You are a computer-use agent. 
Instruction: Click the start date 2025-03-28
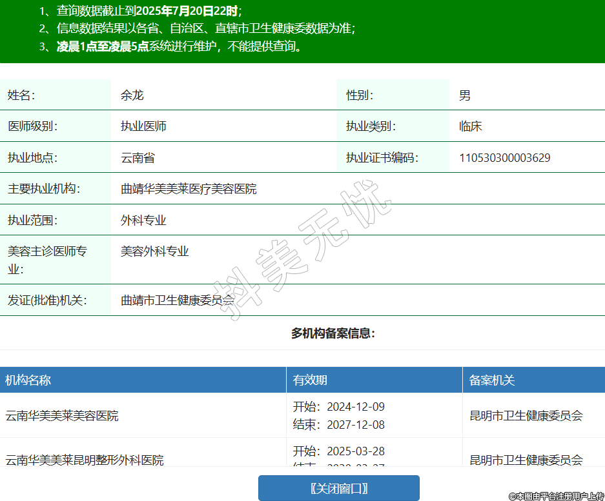click(x=355, y=451)
